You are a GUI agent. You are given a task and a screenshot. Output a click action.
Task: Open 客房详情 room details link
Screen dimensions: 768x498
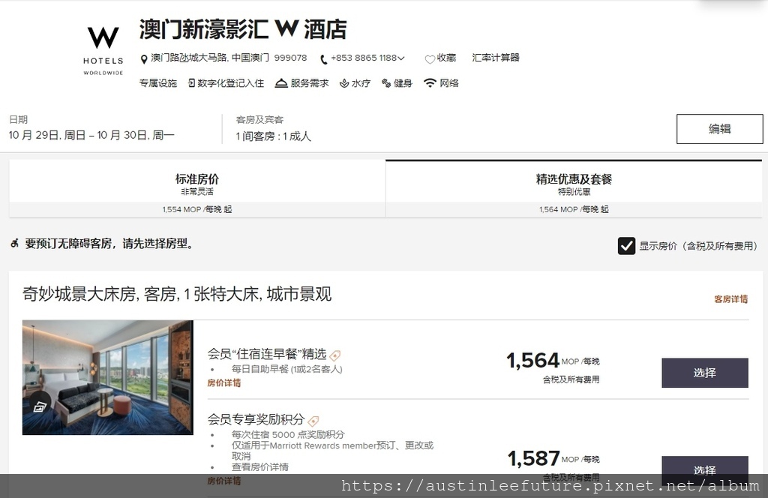730,299
